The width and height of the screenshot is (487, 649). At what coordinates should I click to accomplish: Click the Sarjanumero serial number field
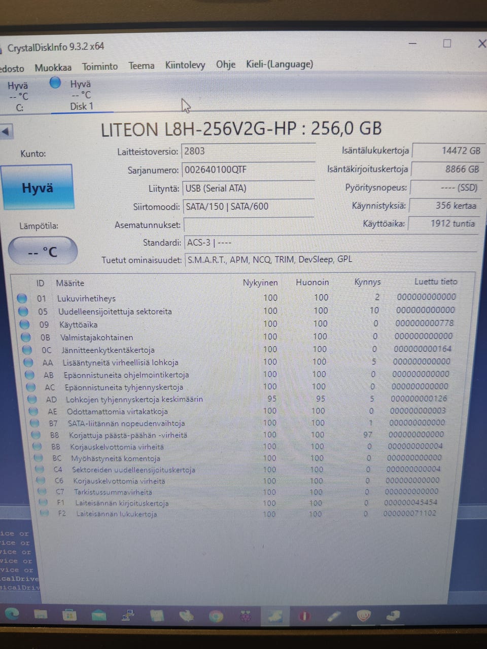(249, 170)
